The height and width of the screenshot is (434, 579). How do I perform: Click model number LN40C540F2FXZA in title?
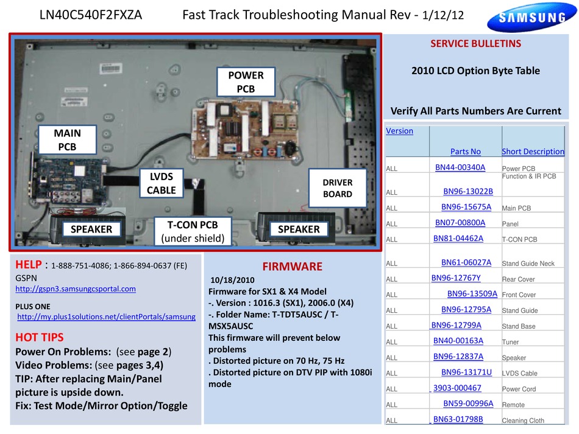tap(90, 15)
